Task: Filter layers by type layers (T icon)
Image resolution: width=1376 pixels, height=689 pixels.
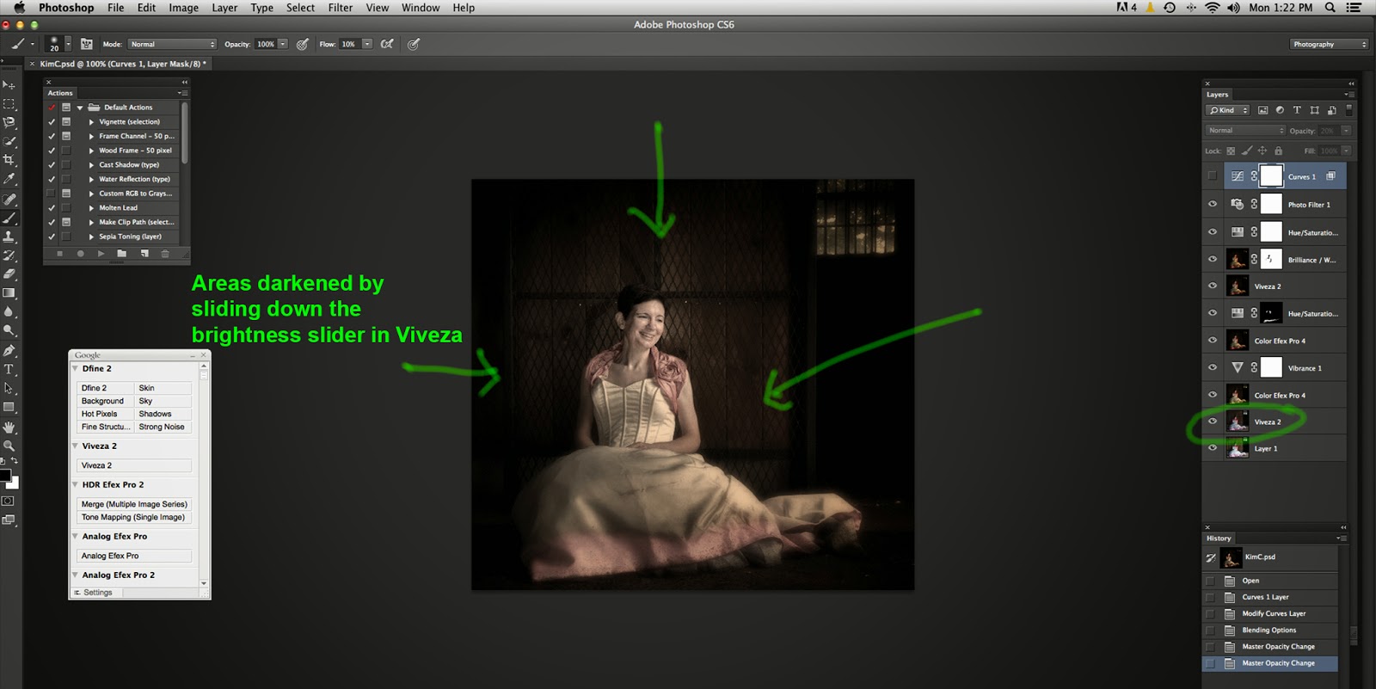Action: pos(1297,110)
